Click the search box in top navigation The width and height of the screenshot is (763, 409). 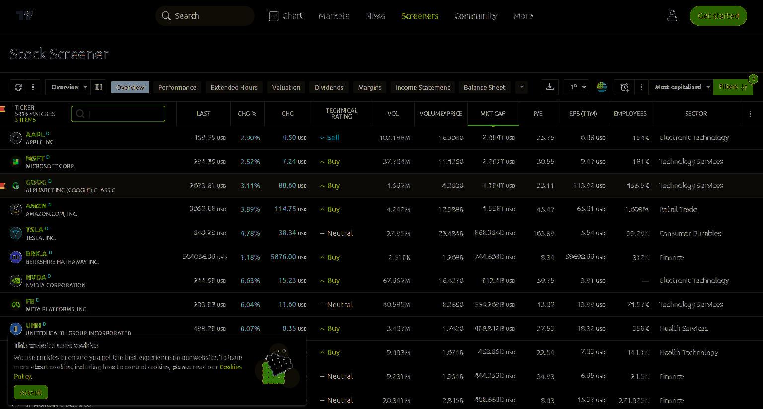click(x=205, y=16)
